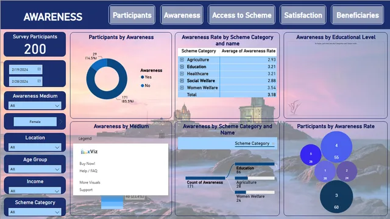Viewport: 390px width, 219px height.
Task: Open the Scheme Category slicer dropdown
Action: (35, 212)
